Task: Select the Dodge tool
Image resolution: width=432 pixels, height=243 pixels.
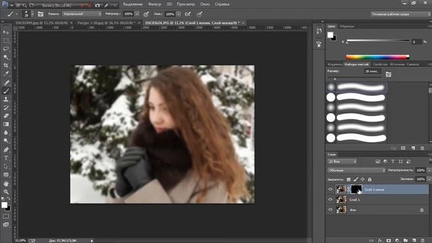Action: point(6,141)
